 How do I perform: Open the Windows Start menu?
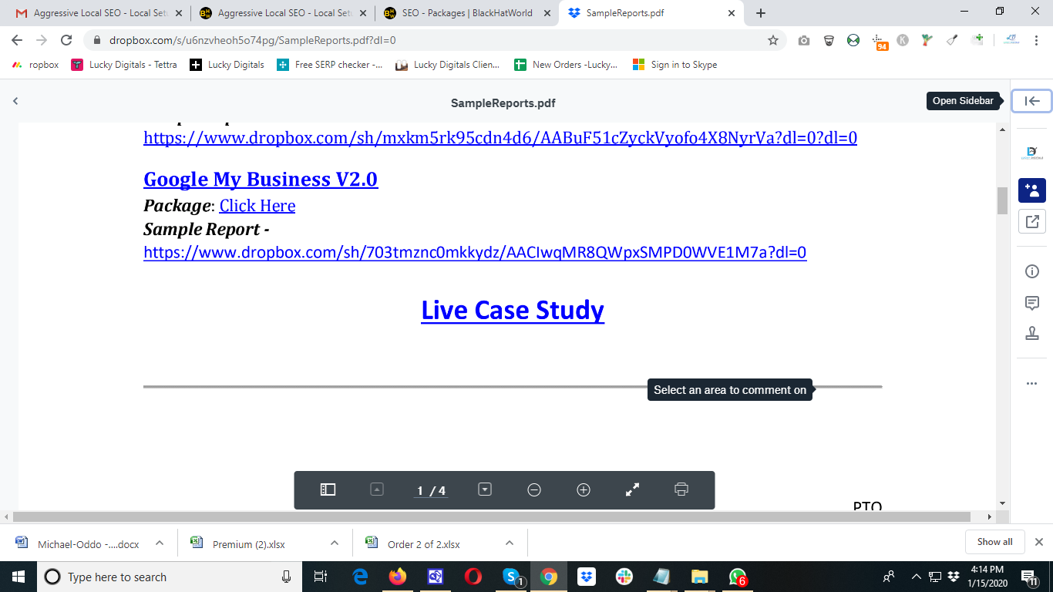[x=19, y=577]
